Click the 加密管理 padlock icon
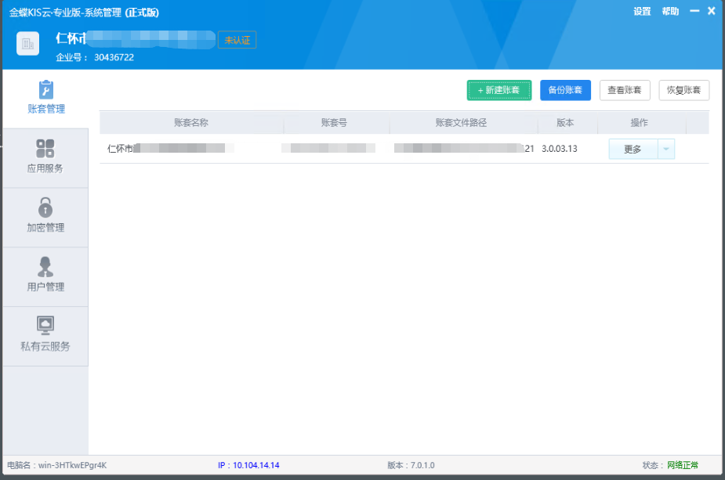The image size is (725, 480). pos(45,208)
